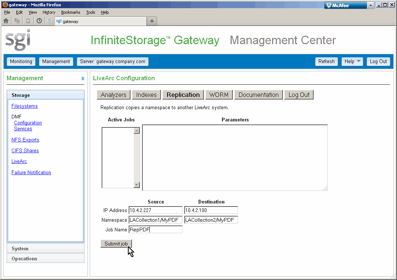Open the NFS Exports link
Image resolution: width=397 pixels, height=280 pixels.
25,140
